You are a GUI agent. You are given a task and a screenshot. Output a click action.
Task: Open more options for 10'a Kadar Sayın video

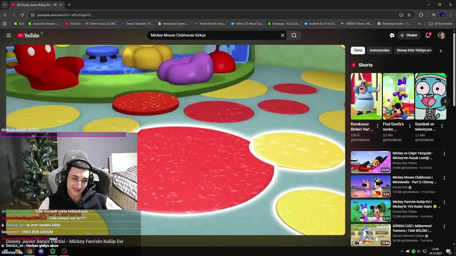pos(444,202)
